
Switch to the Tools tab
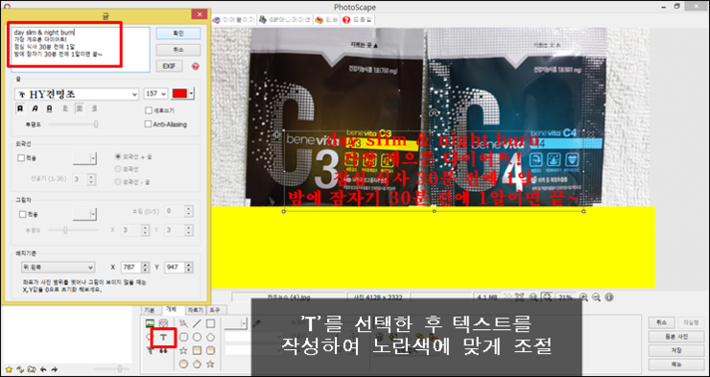pyautogui.click(x=215, y=310)
